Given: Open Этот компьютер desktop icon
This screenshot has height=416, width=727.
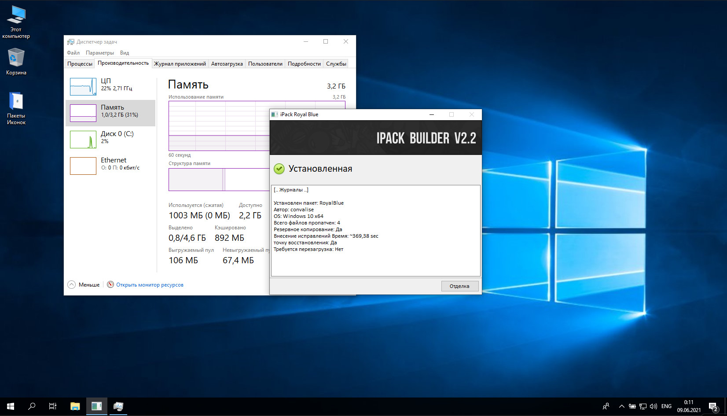Looking at the screenshot, I should click(x=16, y=22).
